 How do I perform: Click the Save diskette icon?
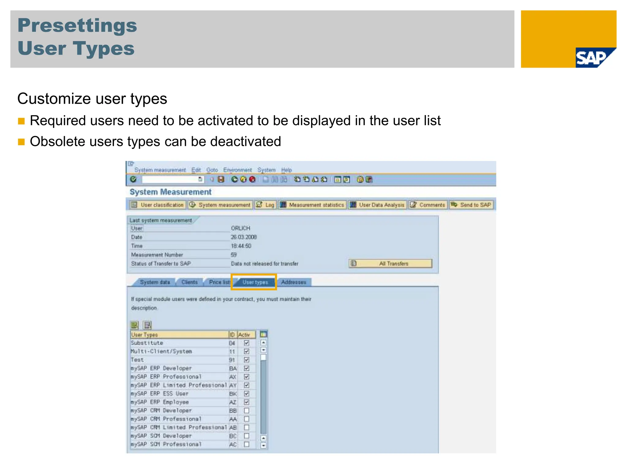[x=221, y=179]
